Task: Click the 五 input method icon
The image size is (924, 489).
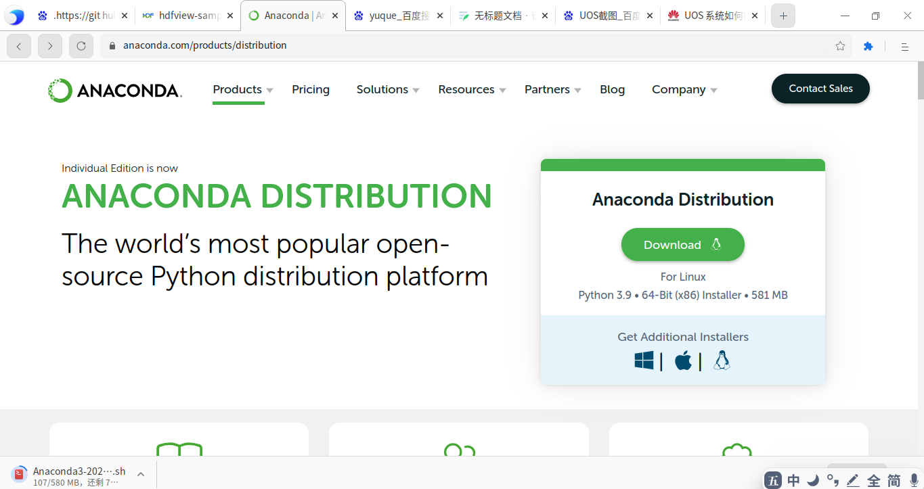Action: (773, 480)
